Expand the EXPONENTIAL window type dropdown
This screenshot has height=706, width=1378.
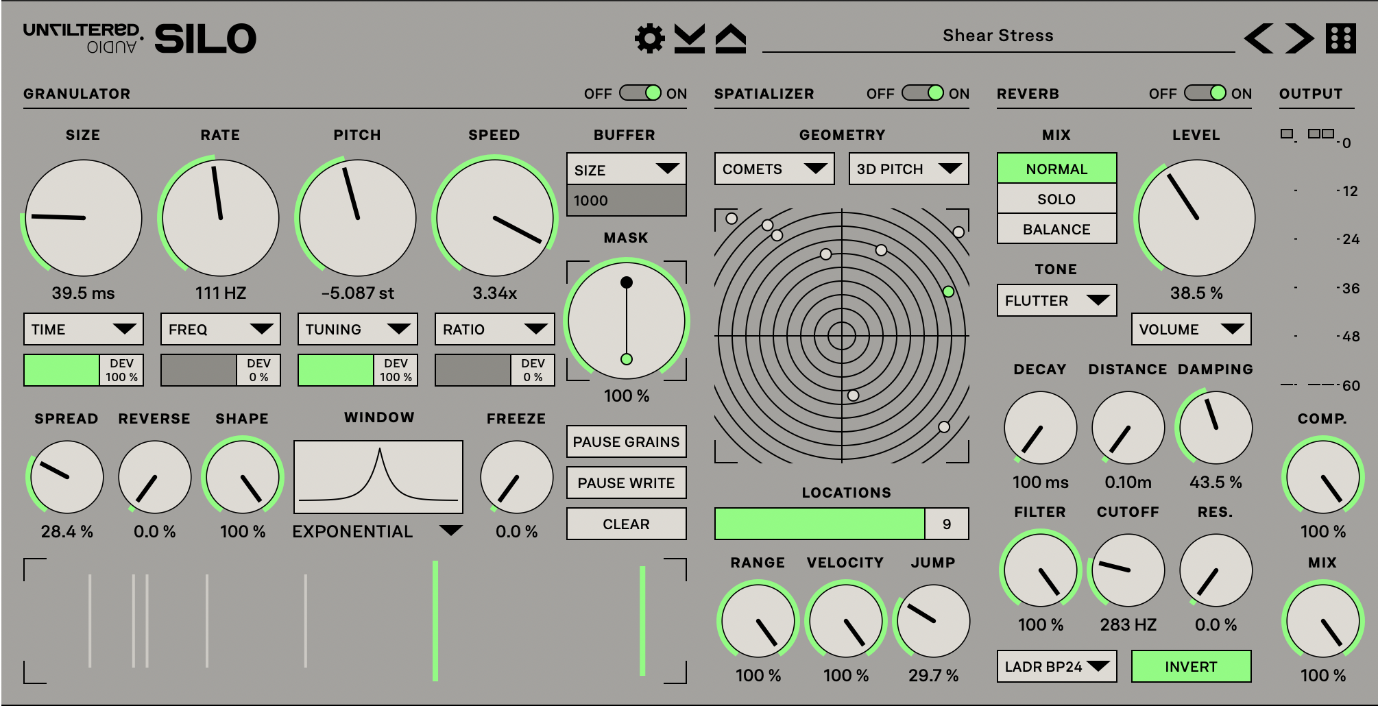378,531
